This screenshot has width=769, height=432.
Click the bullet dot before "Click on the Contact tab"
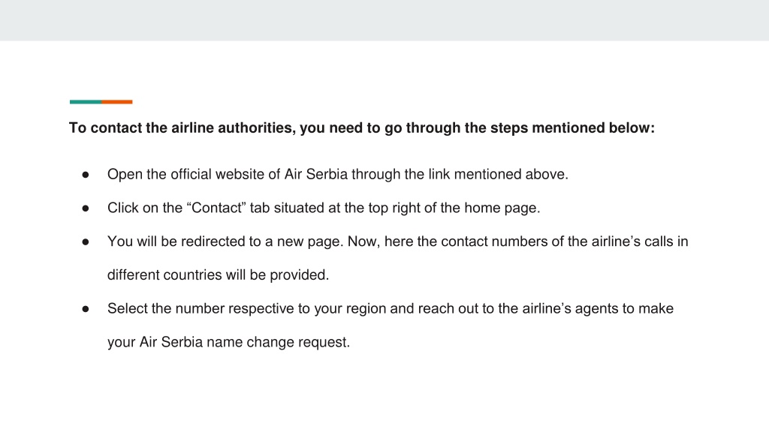point(86,208)
